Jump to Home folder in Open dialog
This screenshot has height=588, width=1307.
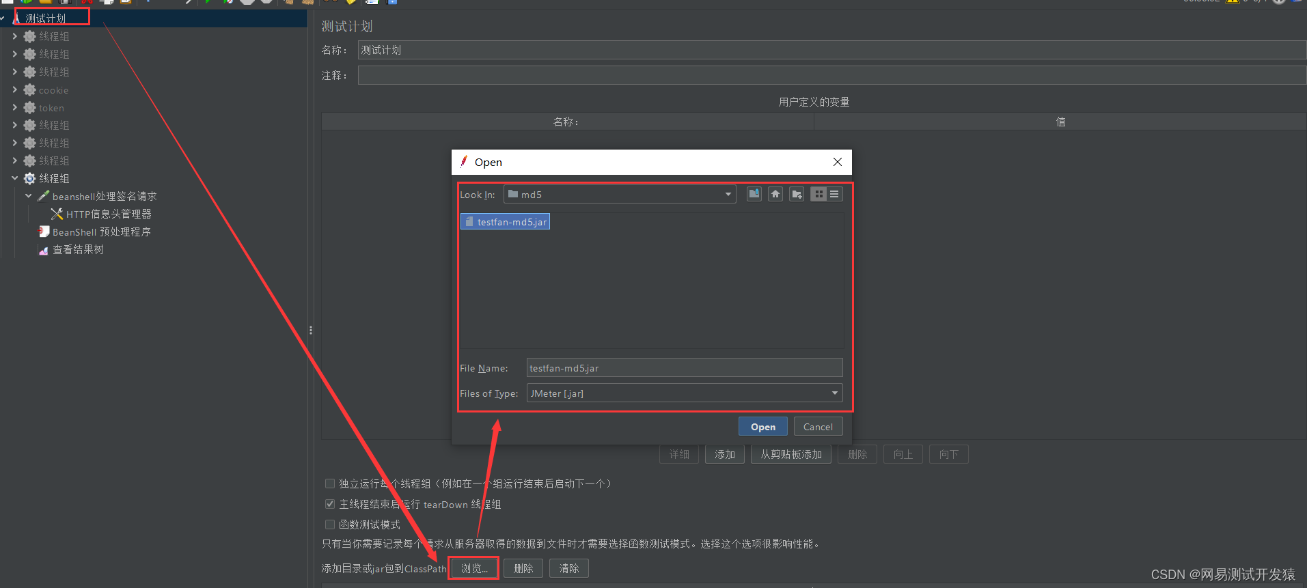click(775, 194)
